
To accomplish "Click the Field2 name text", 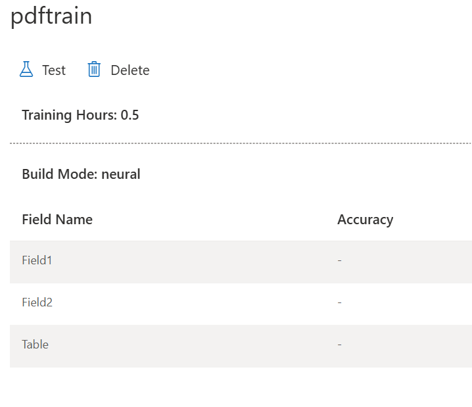I will click(x=37, y=302).
